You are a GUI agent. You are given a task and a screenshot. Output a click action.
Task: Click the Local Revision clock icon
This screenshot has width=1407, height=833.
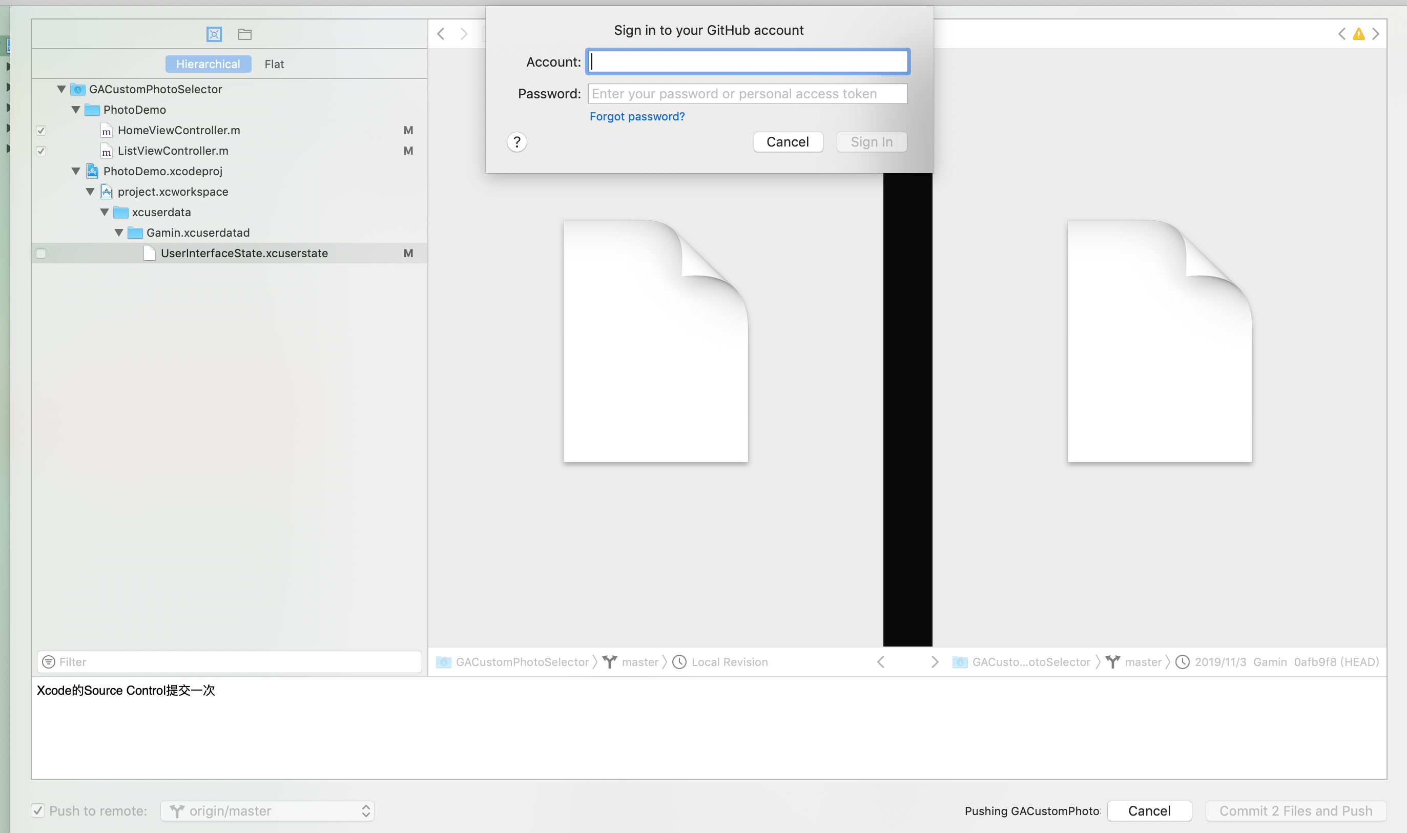coord(679,662)
